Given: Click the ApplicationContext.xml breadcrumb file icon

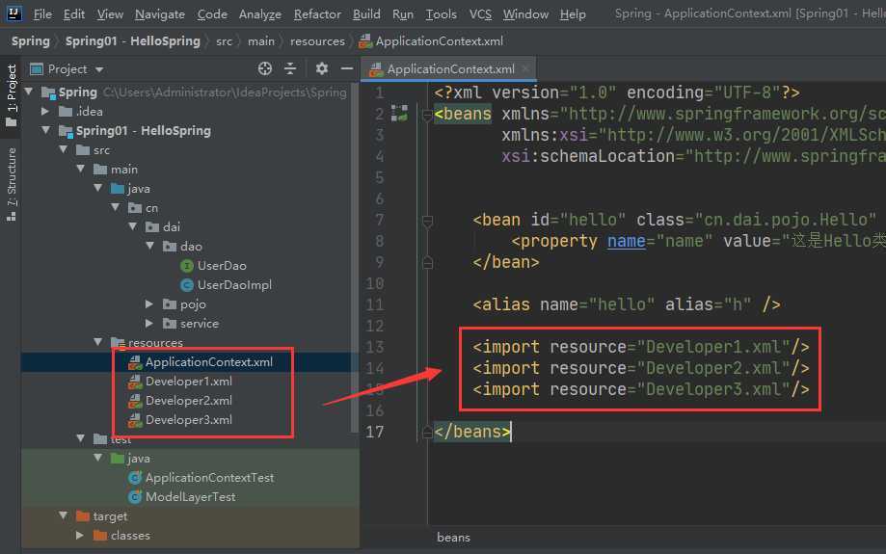Looking at the screenshot, I should tap(365, 41).
